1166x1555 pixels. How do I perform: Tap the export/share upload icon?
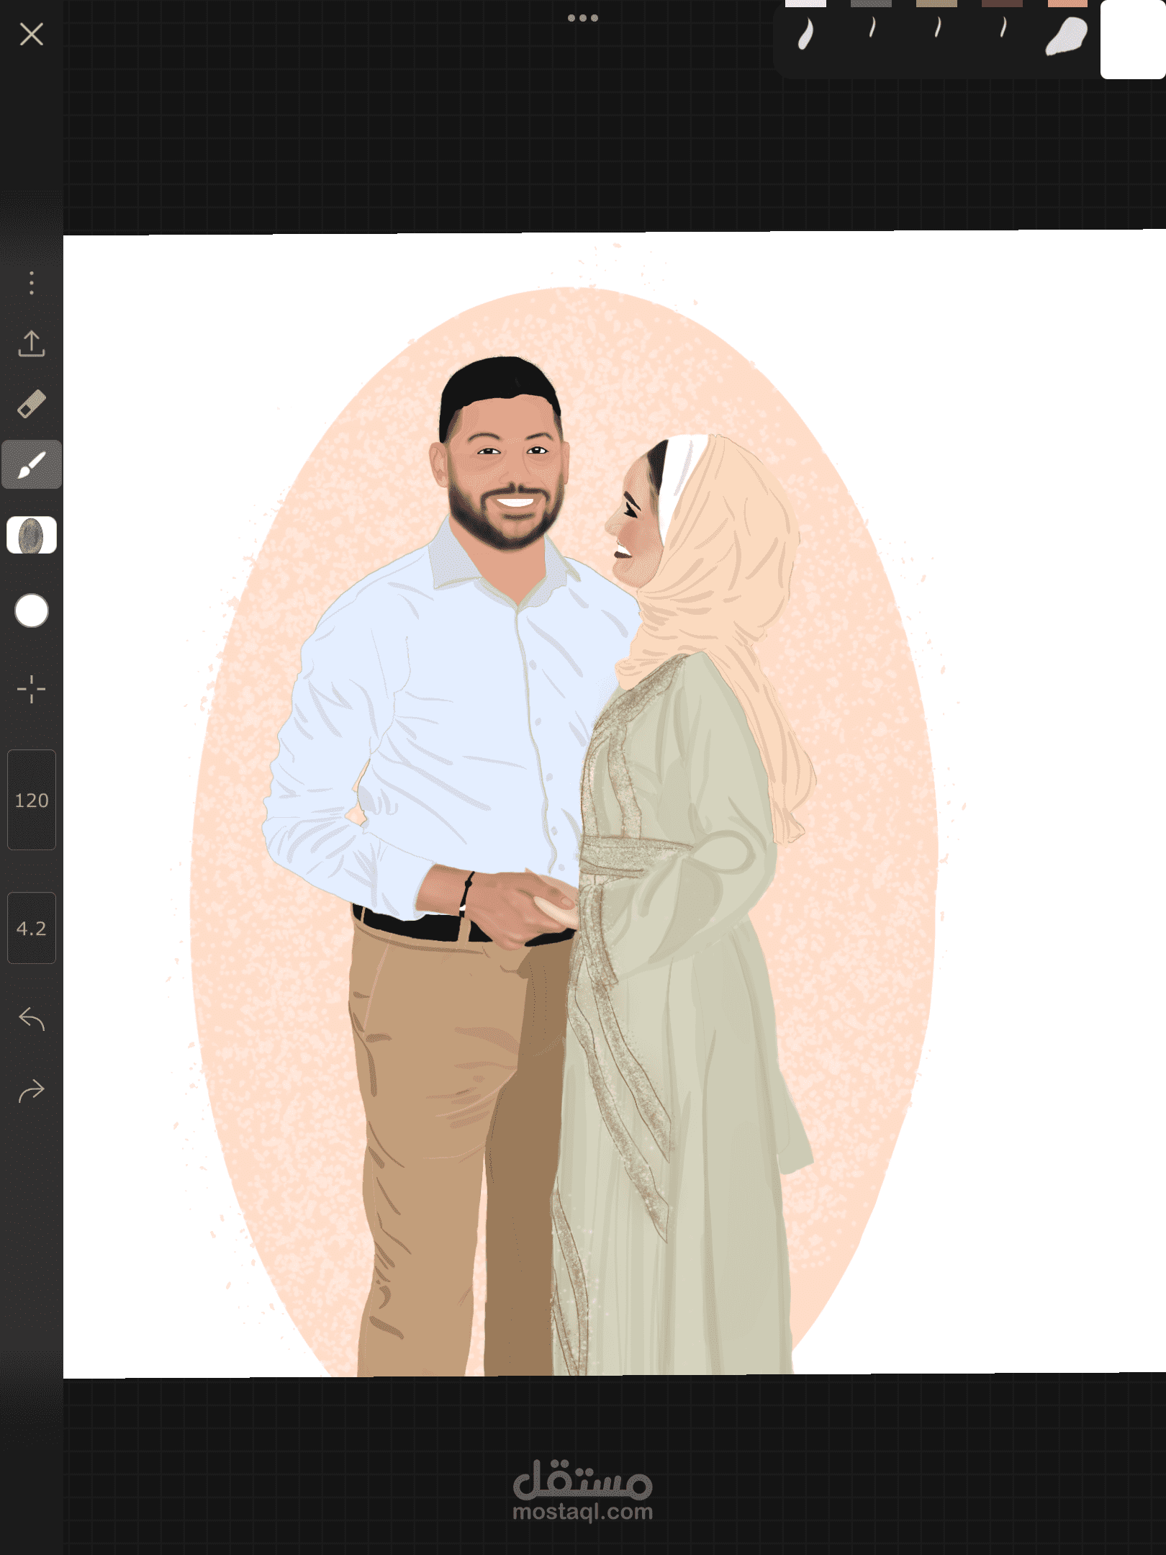pyautogui.click(x=32, y=343)
